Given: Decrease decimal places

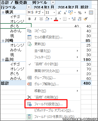Looking at the screenshot, I should [x=79, y=19].
